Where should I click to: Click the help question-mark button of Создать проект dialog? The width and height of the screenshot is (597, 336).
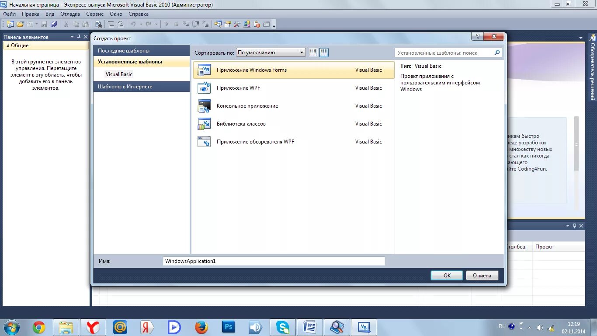[477, 37]
